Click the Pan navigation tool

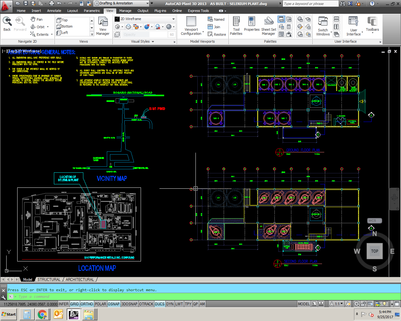[x=36, y=19]
